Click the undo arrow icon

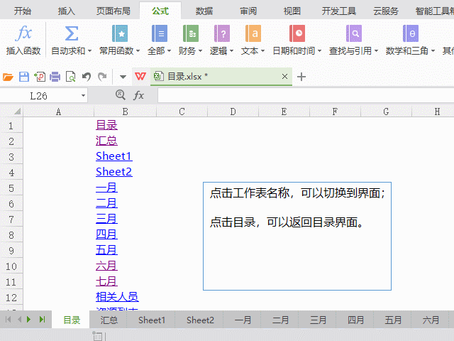click(x=86, y=77)
